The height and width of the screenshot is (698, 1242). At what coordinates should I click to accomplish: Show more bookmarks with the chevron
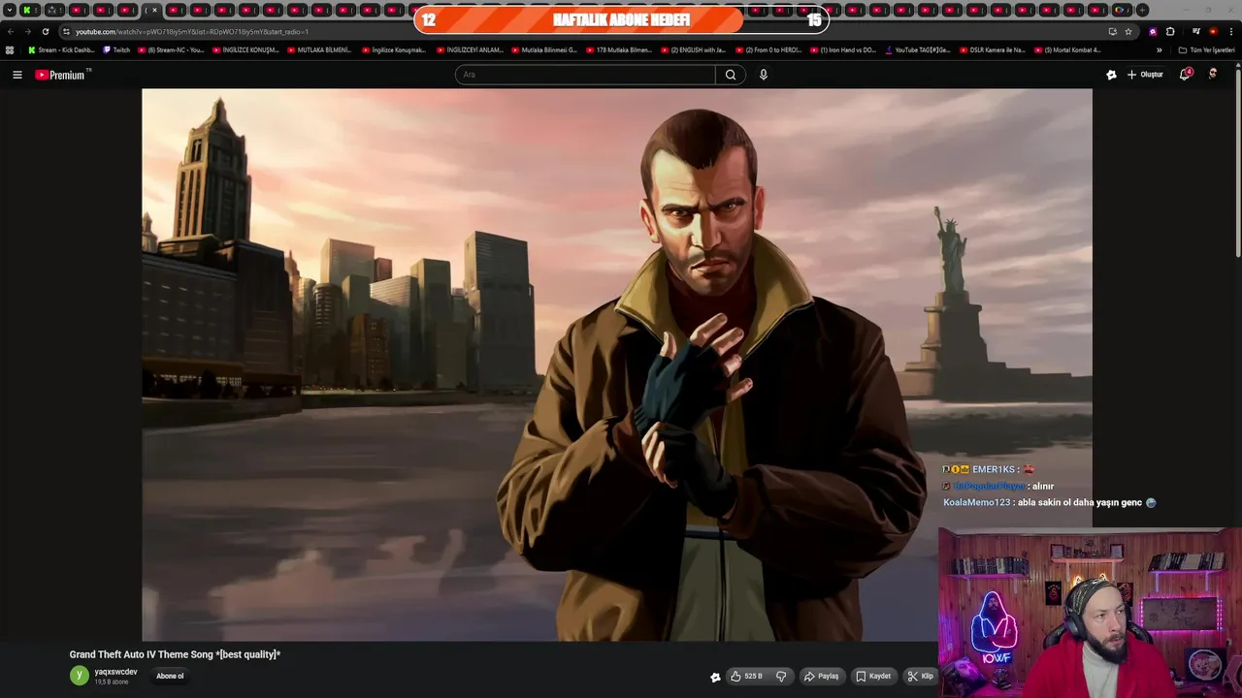[x=1159, y=49]
